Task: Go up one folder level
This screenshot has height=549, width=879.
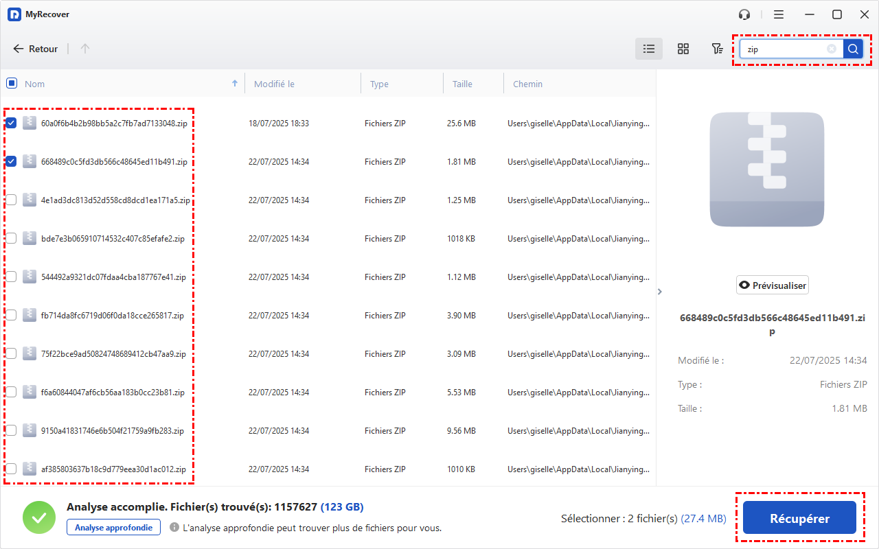Action: click(85, 49)
